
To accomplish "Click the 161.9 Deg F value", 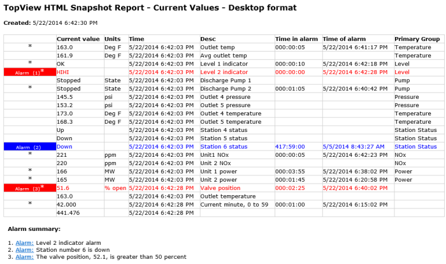I will 64,55.
